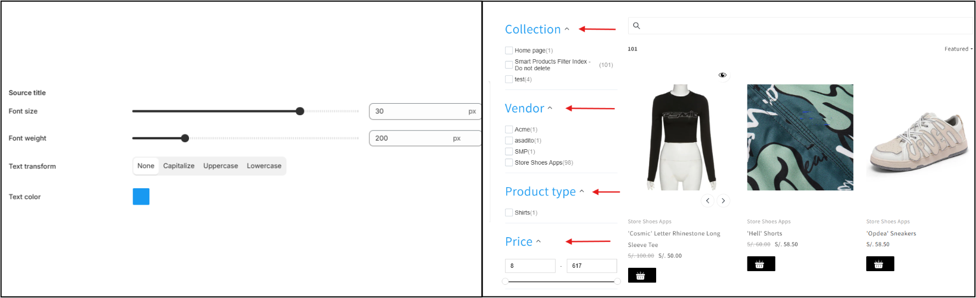Check the Home page collection filter
Image resolution: width=976 pixels, height=298 pixels.
point(509,50)
